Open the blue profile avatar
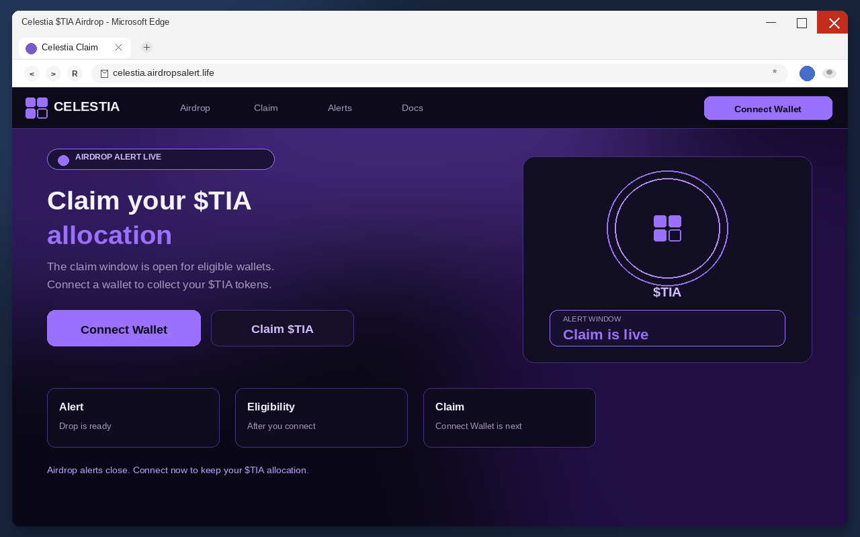Viewport: 860px width, 537px height. pyautogui.click(x=807, y=74)
